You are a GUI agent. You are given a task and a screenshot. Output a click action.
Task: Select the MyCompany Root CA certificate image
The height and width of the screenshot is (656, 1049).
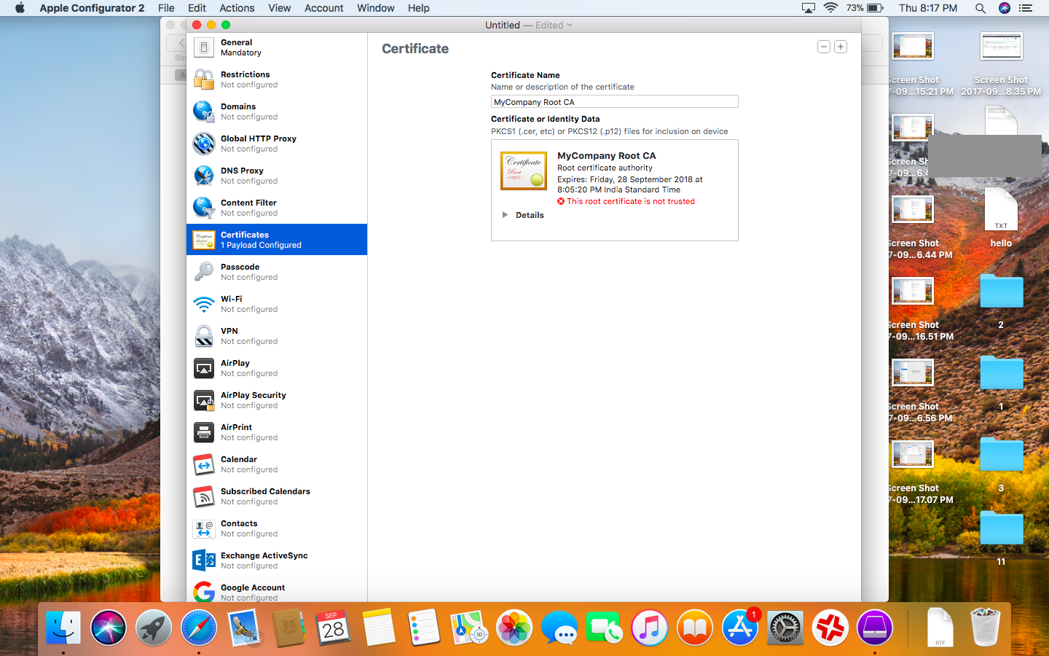coord(524,171)
